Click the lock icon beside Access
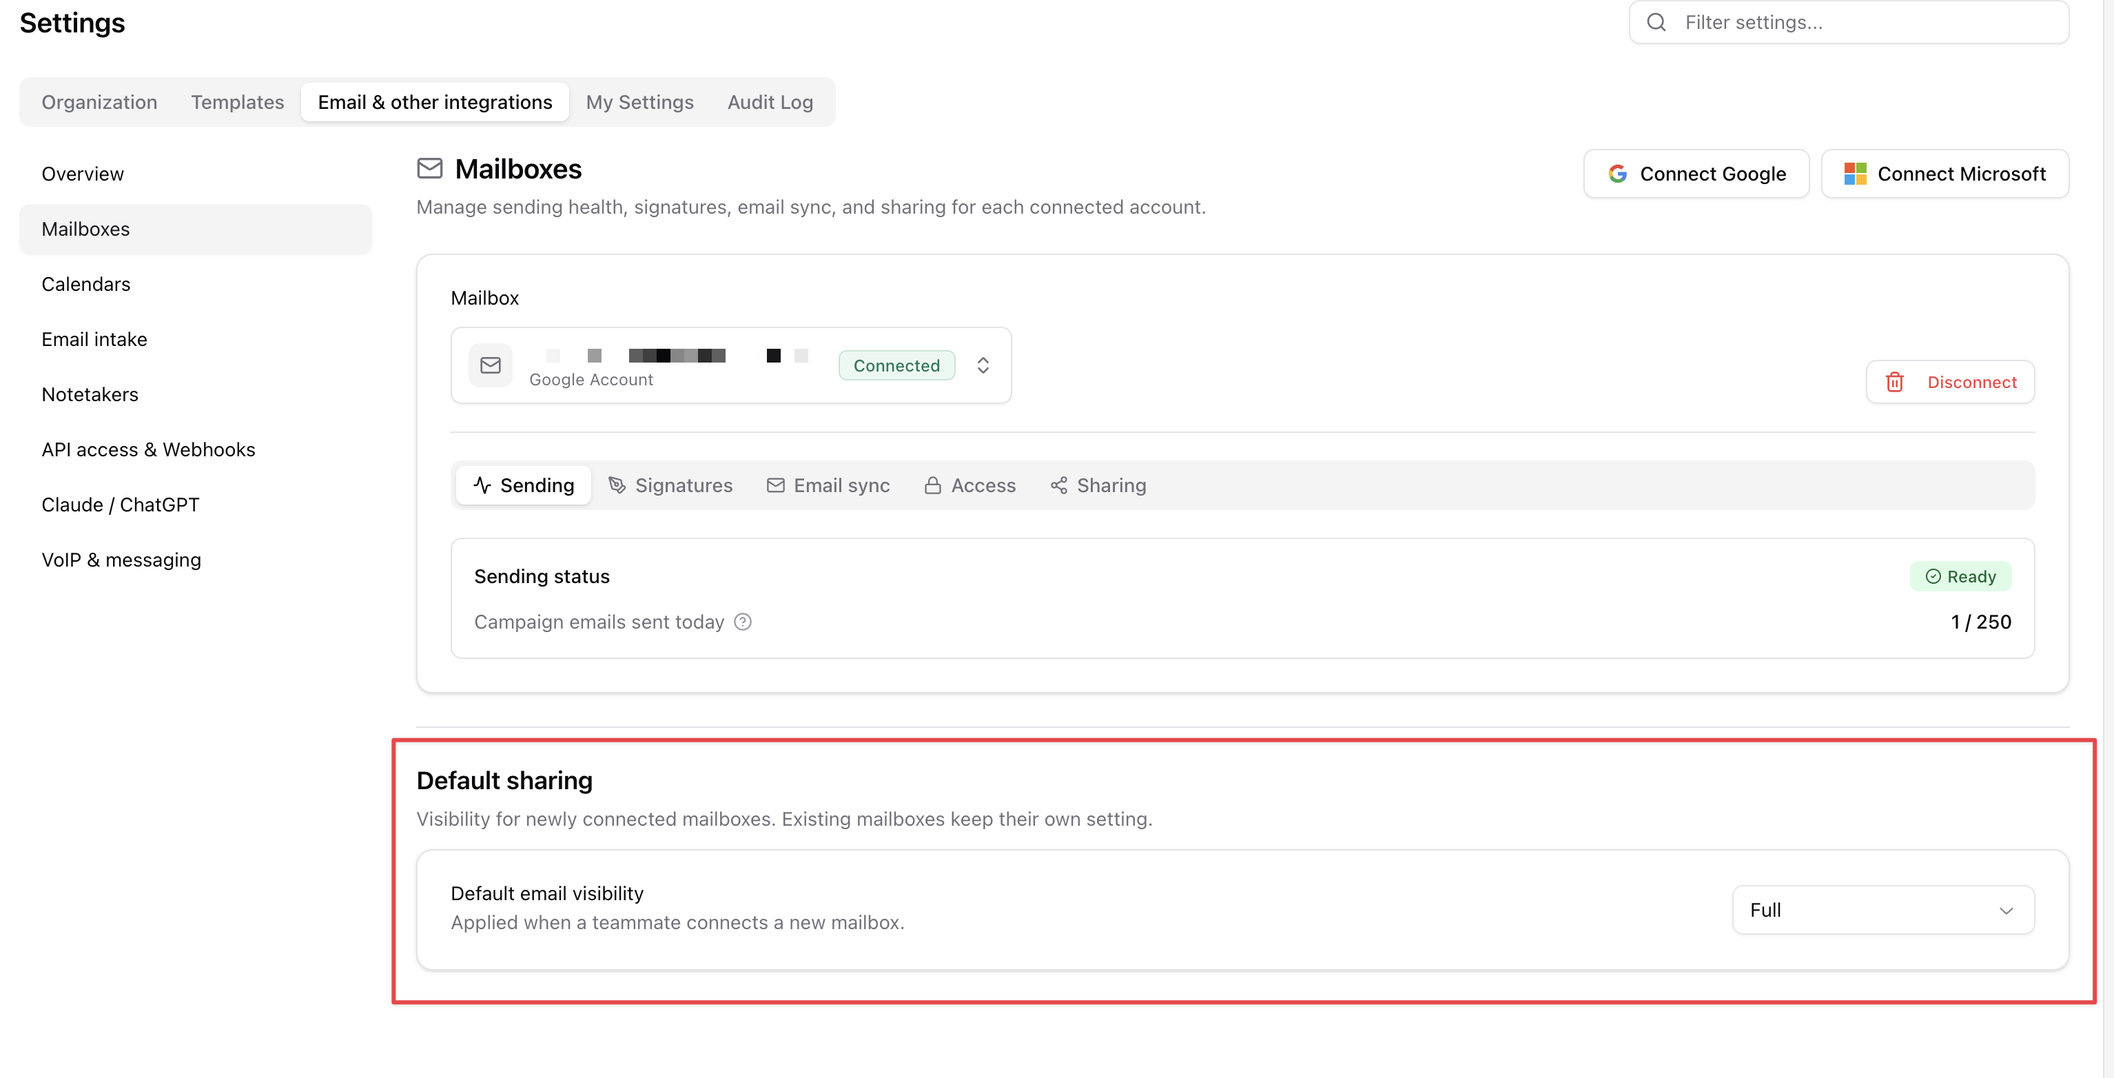The height and width of the screenshot is (1078, 2114). pyautogui.click(x=932, y=485)
